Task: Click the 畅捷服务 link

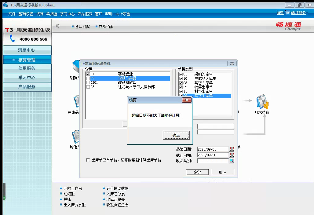Action: coord(298,13)
